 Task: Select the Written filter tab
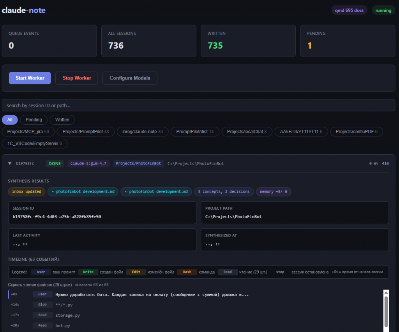[62, 120]
